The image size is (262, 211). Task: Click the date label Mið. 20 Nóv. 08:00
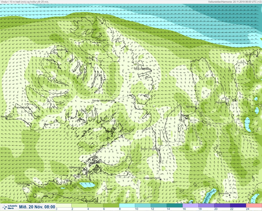pos(37,207)
